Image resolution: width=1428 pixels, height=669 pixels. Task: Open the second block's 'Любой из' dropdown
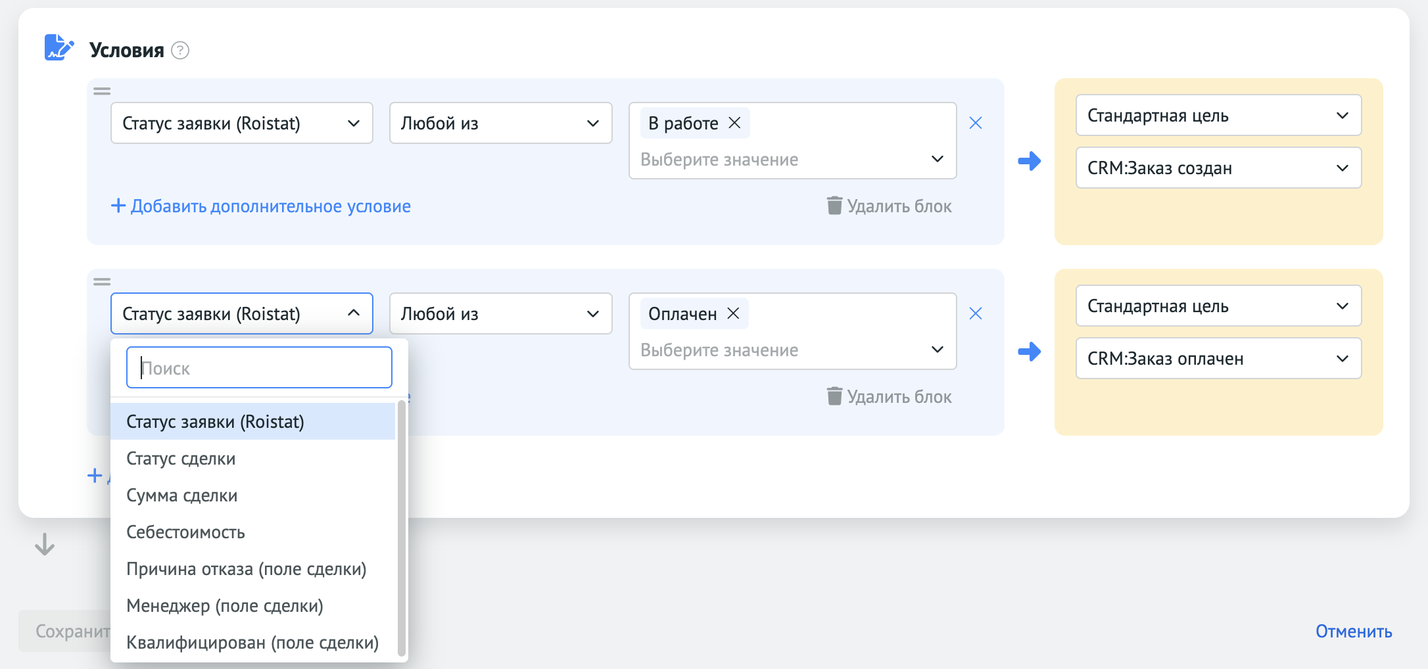501,313
